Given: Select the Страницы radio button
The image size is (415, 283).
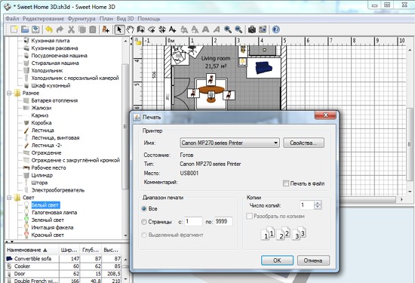Looking at the screenshot, I should (144, 222).
